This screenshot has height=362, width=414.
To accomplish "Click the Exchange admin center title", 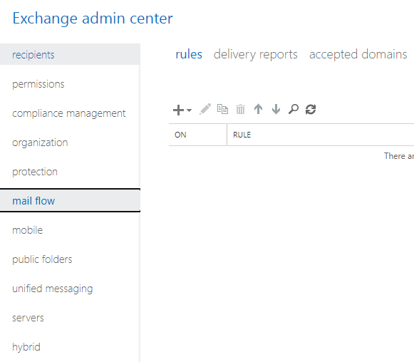I will coord(93,19).
